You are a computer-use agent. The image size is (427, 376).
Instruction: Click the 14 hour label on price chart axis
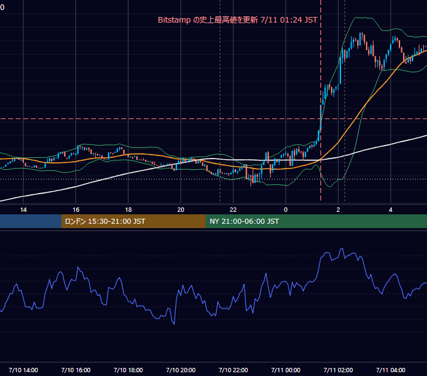click(x=23, y=209)
